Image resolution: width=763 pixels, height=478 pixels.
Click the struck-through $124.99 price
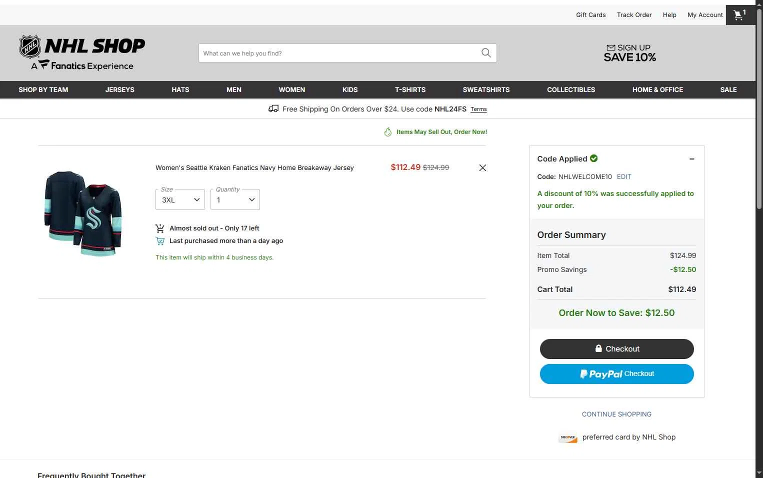(436, 167)
